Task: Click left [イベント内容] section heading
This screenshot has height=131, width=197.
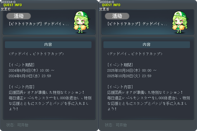Action: pyautogui.click(x=22, y=87)
